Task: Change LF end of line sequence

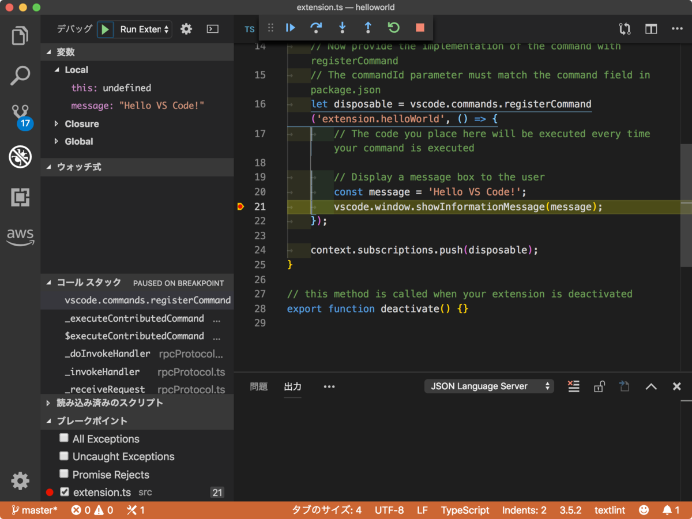Action: point(422,510)
